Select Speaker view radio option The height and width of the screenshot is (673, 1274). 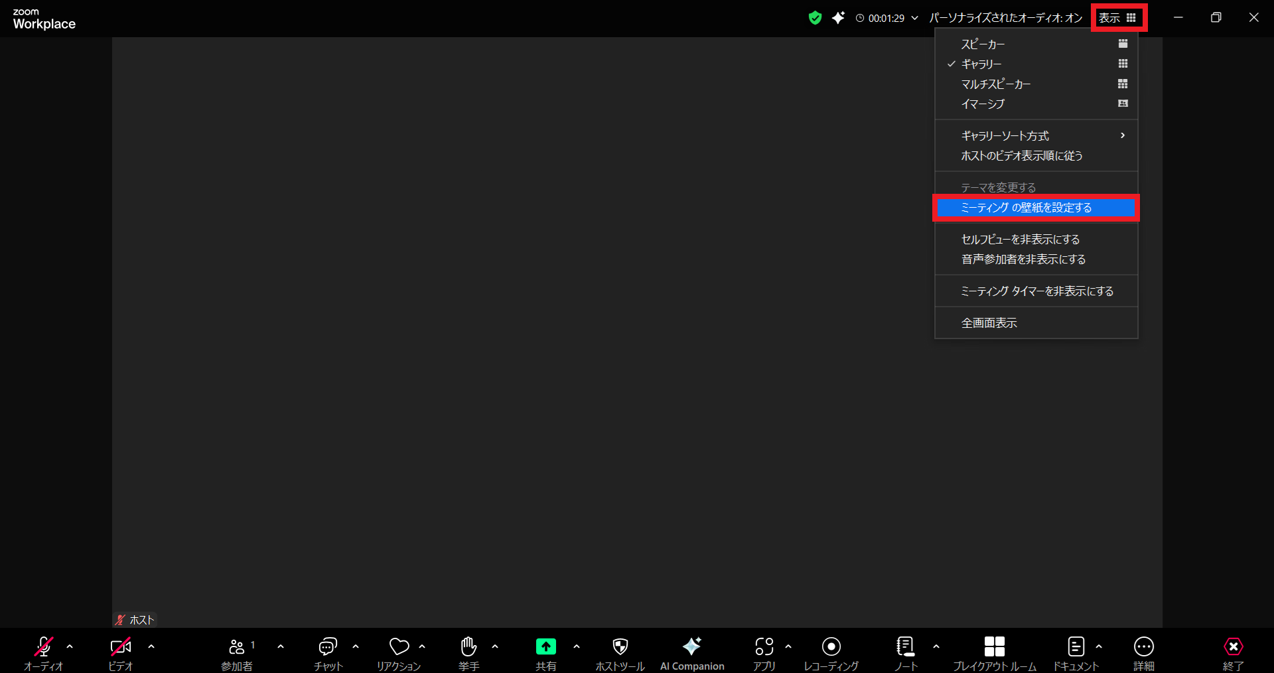[983, 44]
